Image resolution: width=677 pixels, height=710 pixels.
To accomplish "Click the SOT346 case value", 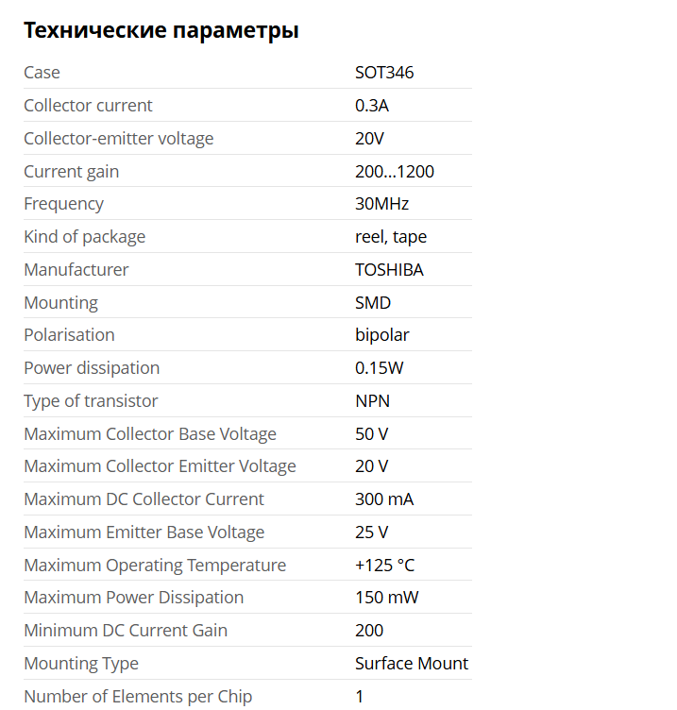I will (384, 73).
